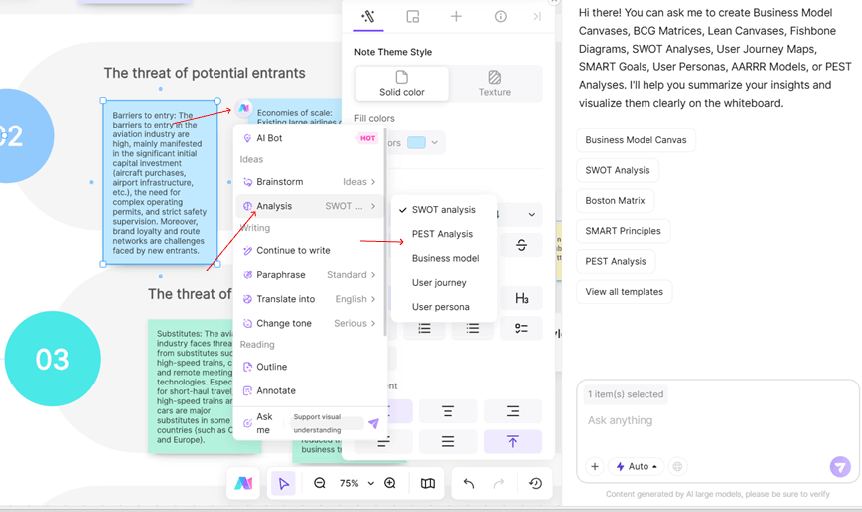Image resolution: width=862 pixels, height=512 pixels.
Task: Select the blue Barriers to entry note
Action: tap(160, 182)
